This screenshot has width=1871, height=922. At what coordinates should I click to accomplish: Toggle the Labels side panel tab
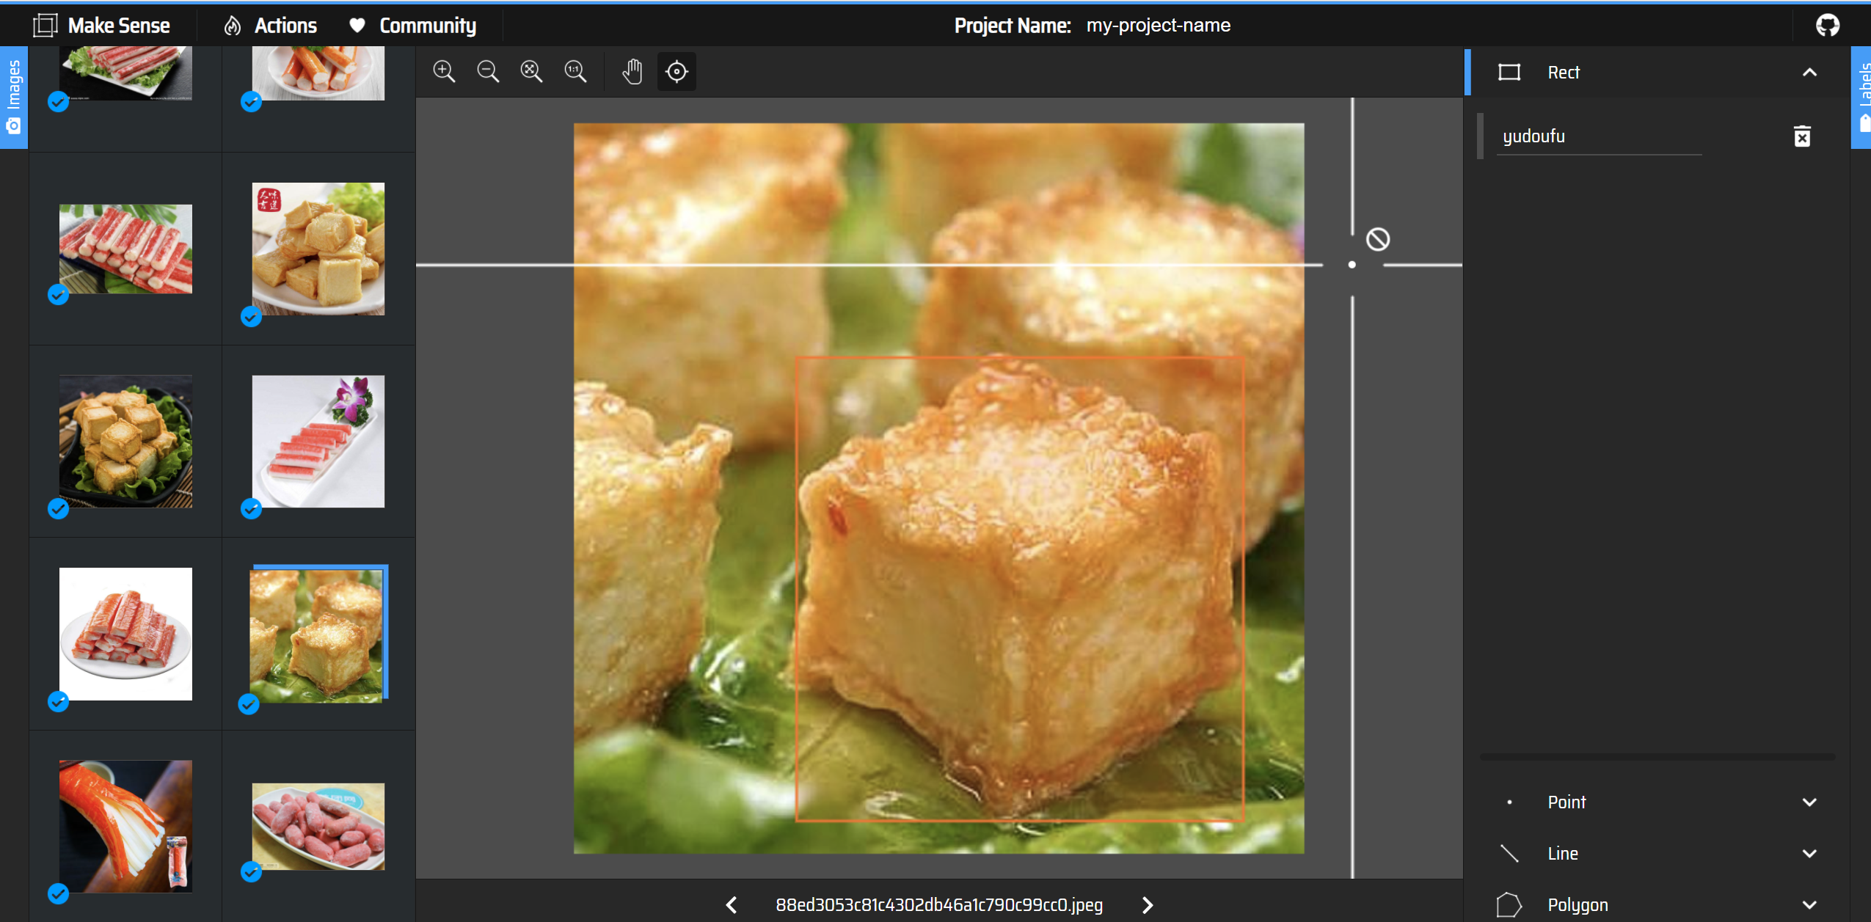coord(1862,97)
